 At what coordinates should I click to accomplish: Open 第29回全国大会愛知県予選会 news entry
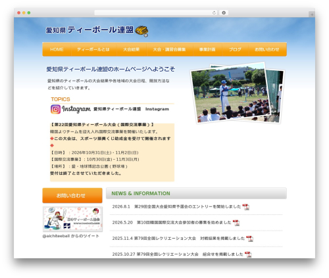[176, 206]
